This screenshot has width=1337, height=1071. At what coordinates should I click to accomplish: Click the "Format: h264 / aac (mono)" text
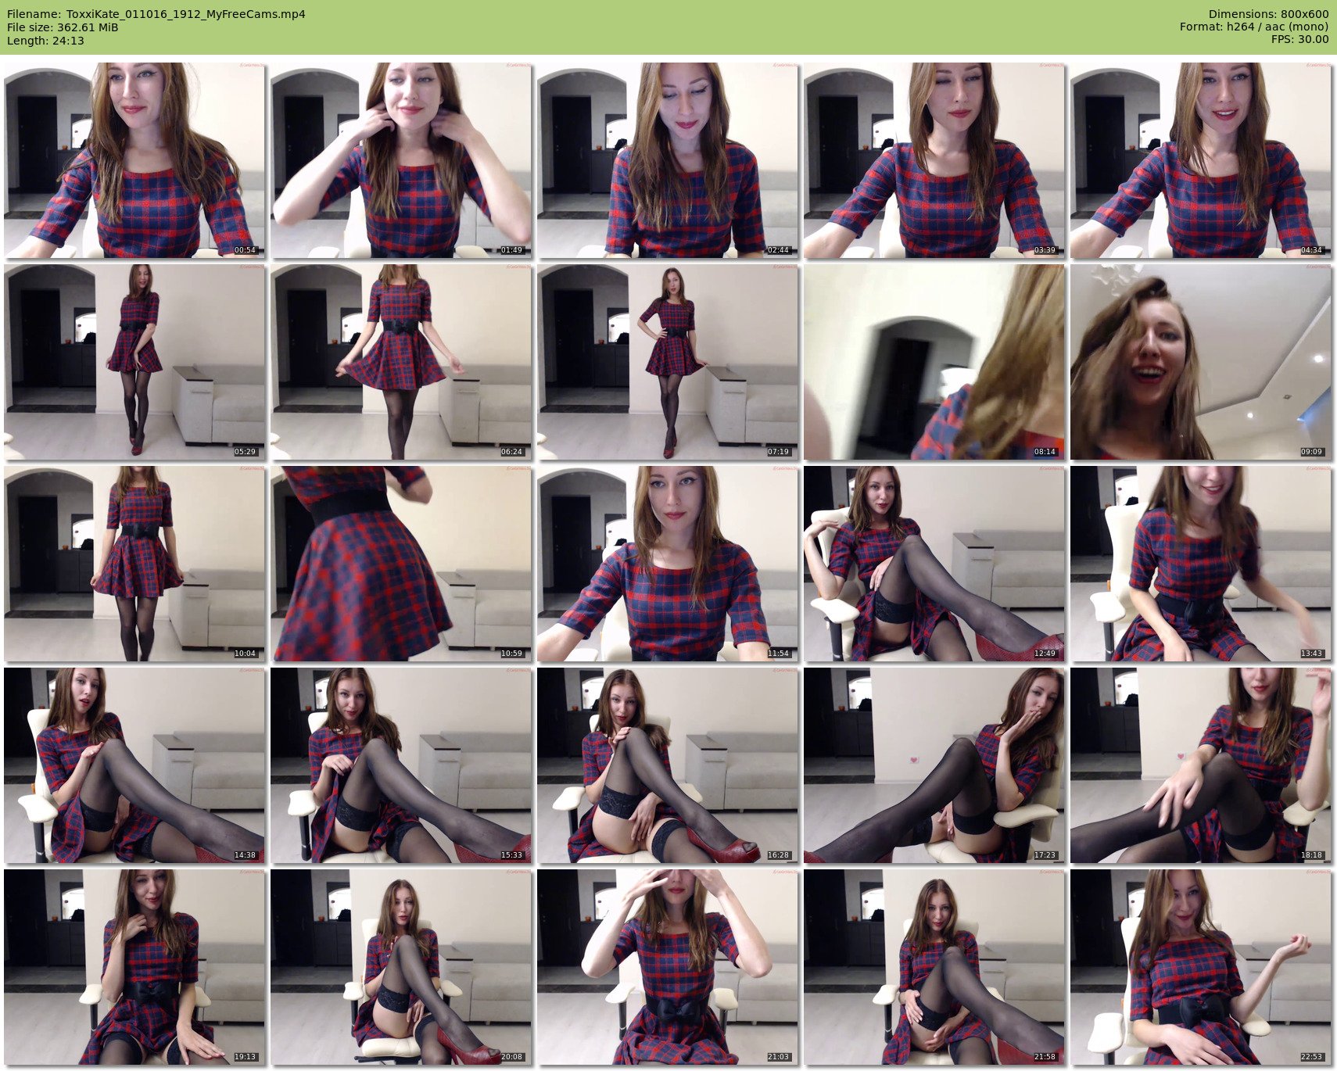pyautogui.click(x=1254, y=27)
